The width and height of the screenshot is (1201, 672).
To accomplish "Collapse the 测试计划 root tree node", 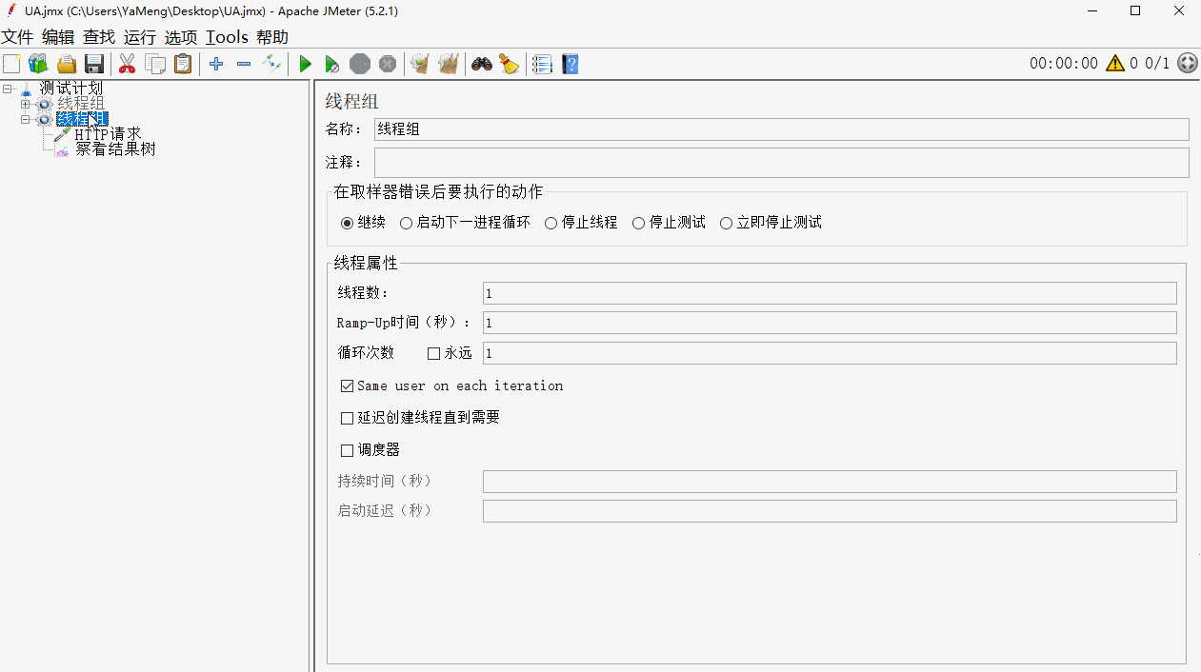I will (9, 89).
